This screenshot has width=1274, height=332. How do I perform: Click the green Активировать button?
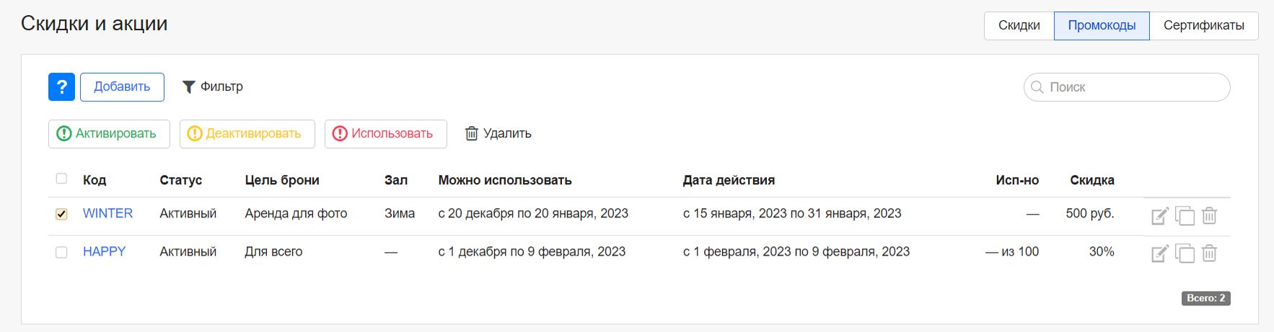(x=109, y=134)
